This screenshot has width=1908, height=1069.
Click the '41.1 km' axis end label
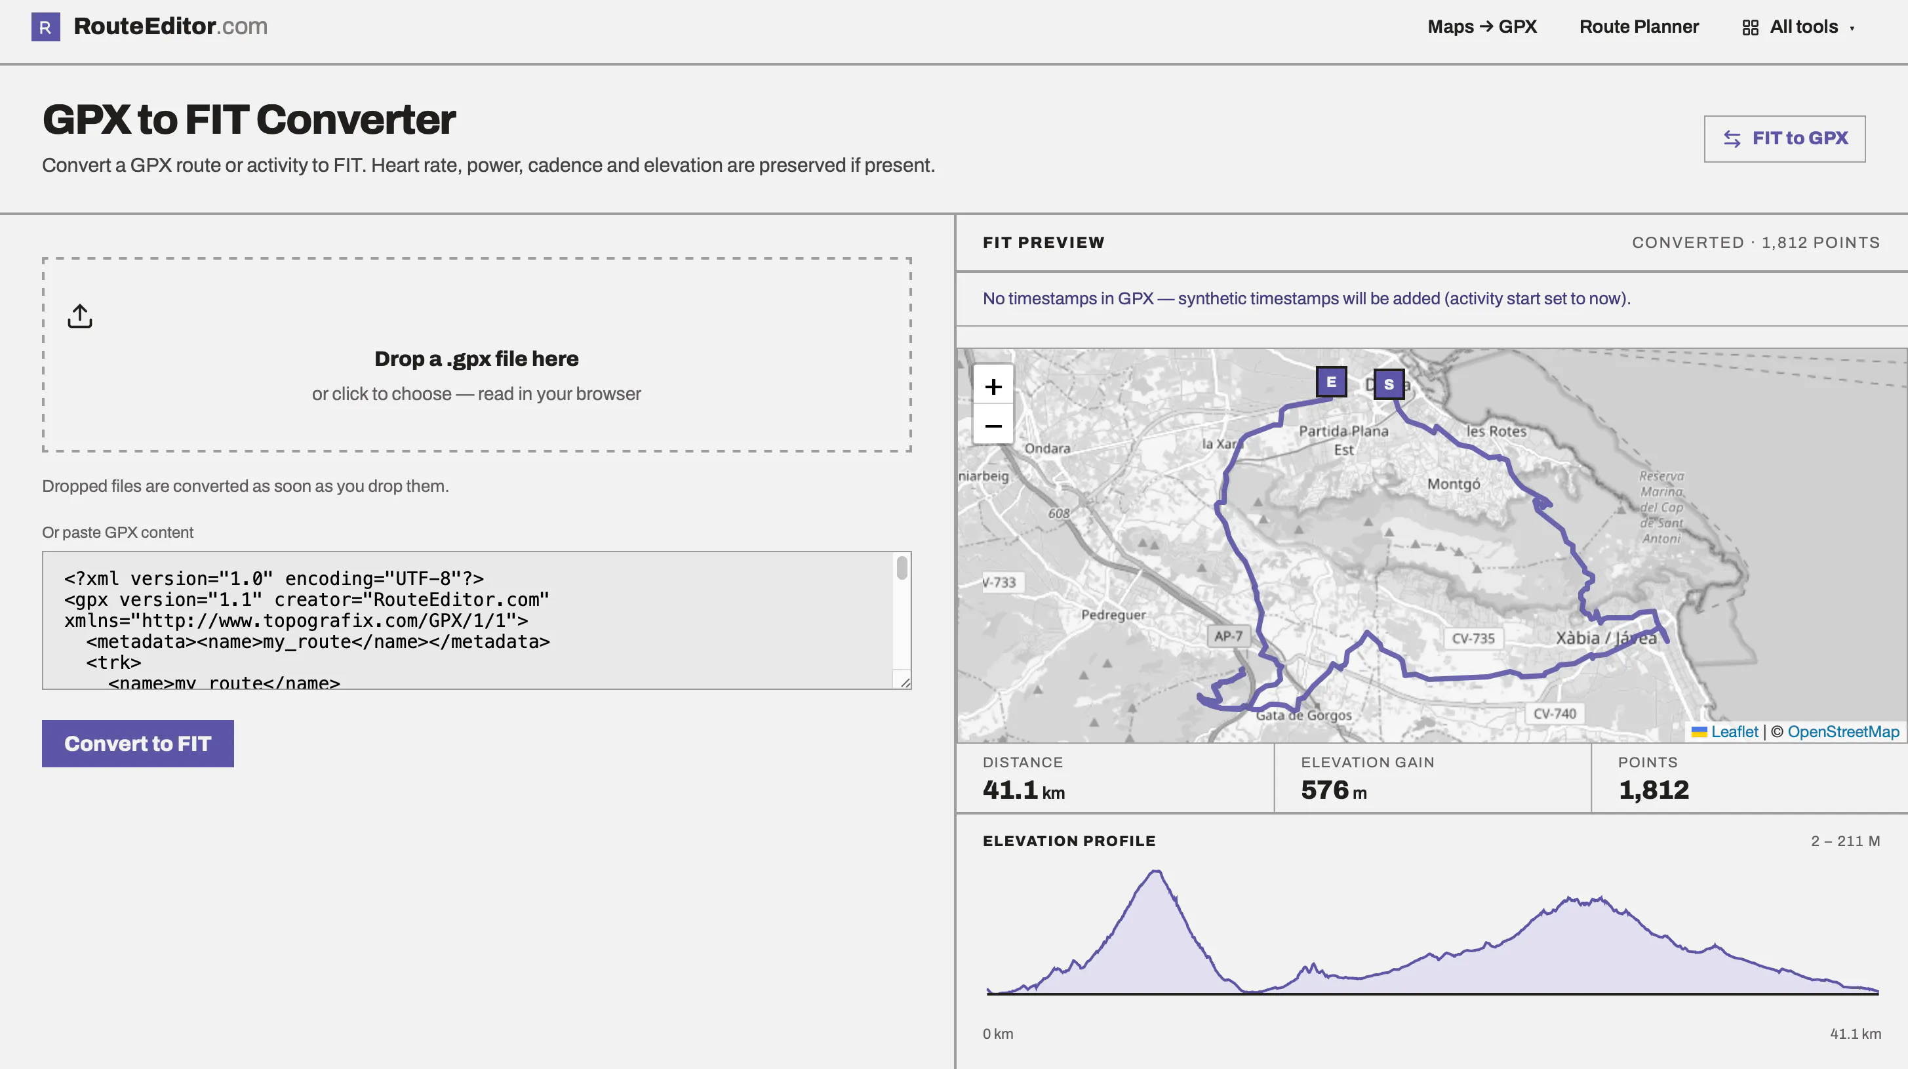tap(1855, 1034)
